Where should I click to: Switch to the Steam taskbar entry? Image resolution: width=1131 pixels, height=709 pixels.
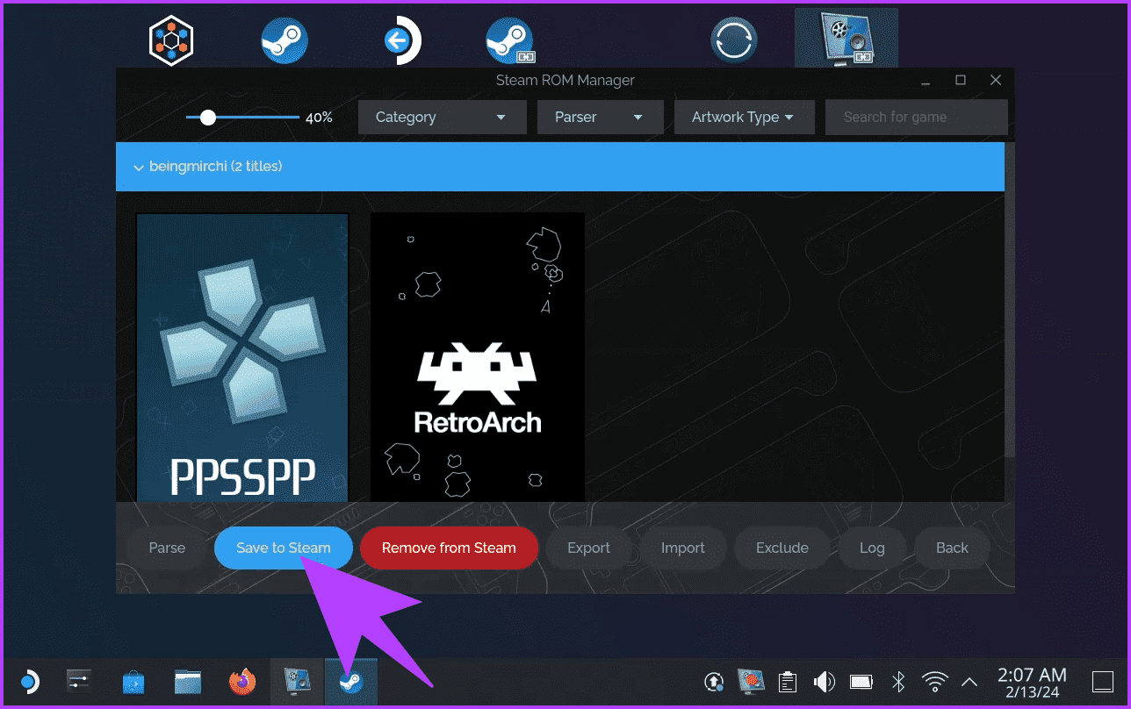coord(351,682)
